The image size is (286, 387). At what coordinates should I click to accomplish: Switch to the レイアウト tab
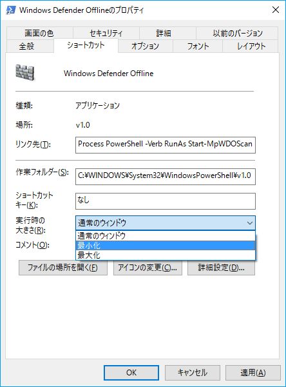click(251, 46)
